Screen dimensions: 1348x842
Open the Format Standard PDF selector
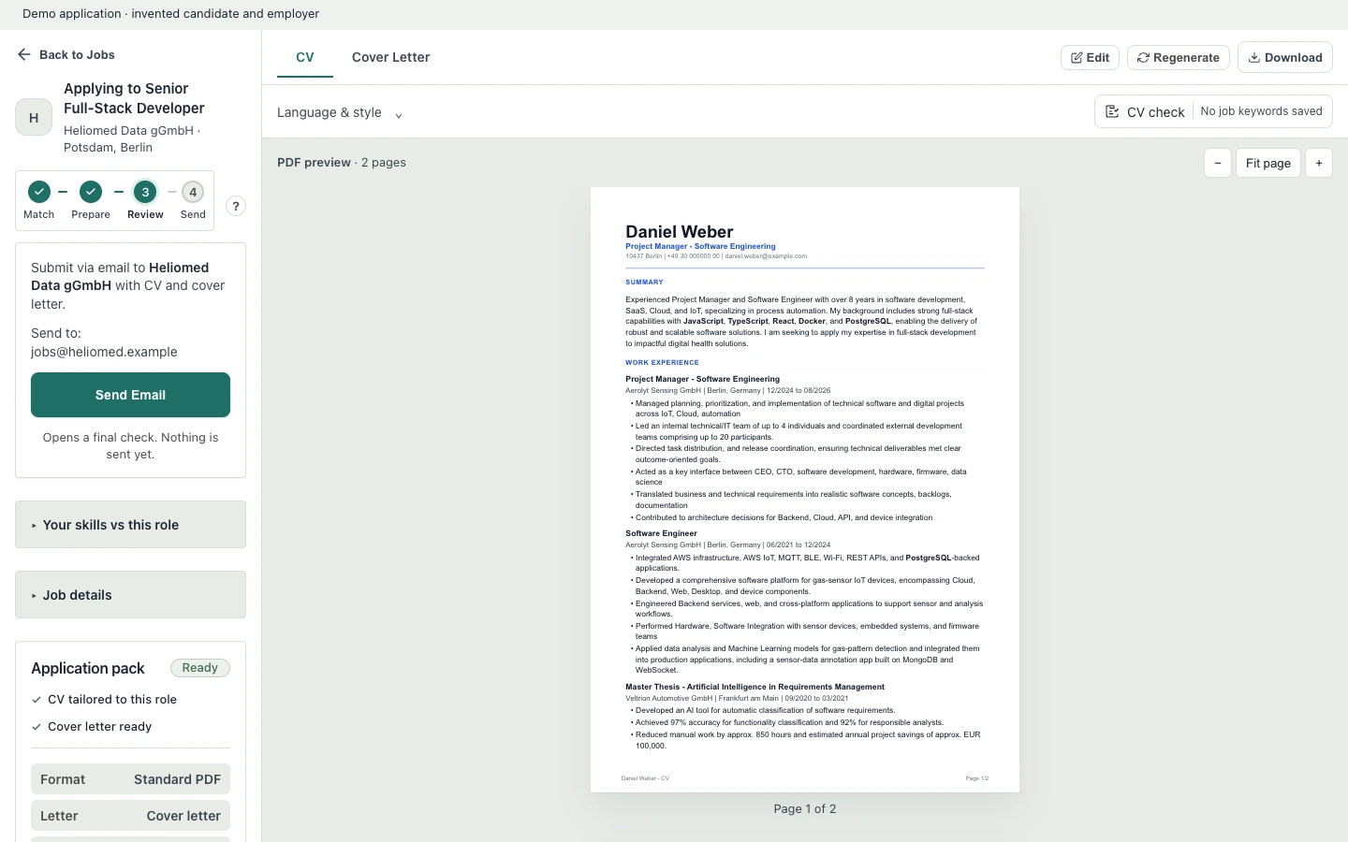(131, 779)
